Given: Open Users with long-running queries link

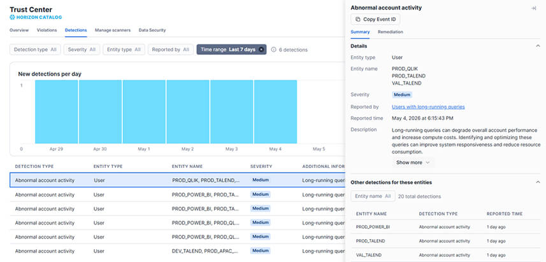Looking at the screenshot, I should [x=428, y=107].
